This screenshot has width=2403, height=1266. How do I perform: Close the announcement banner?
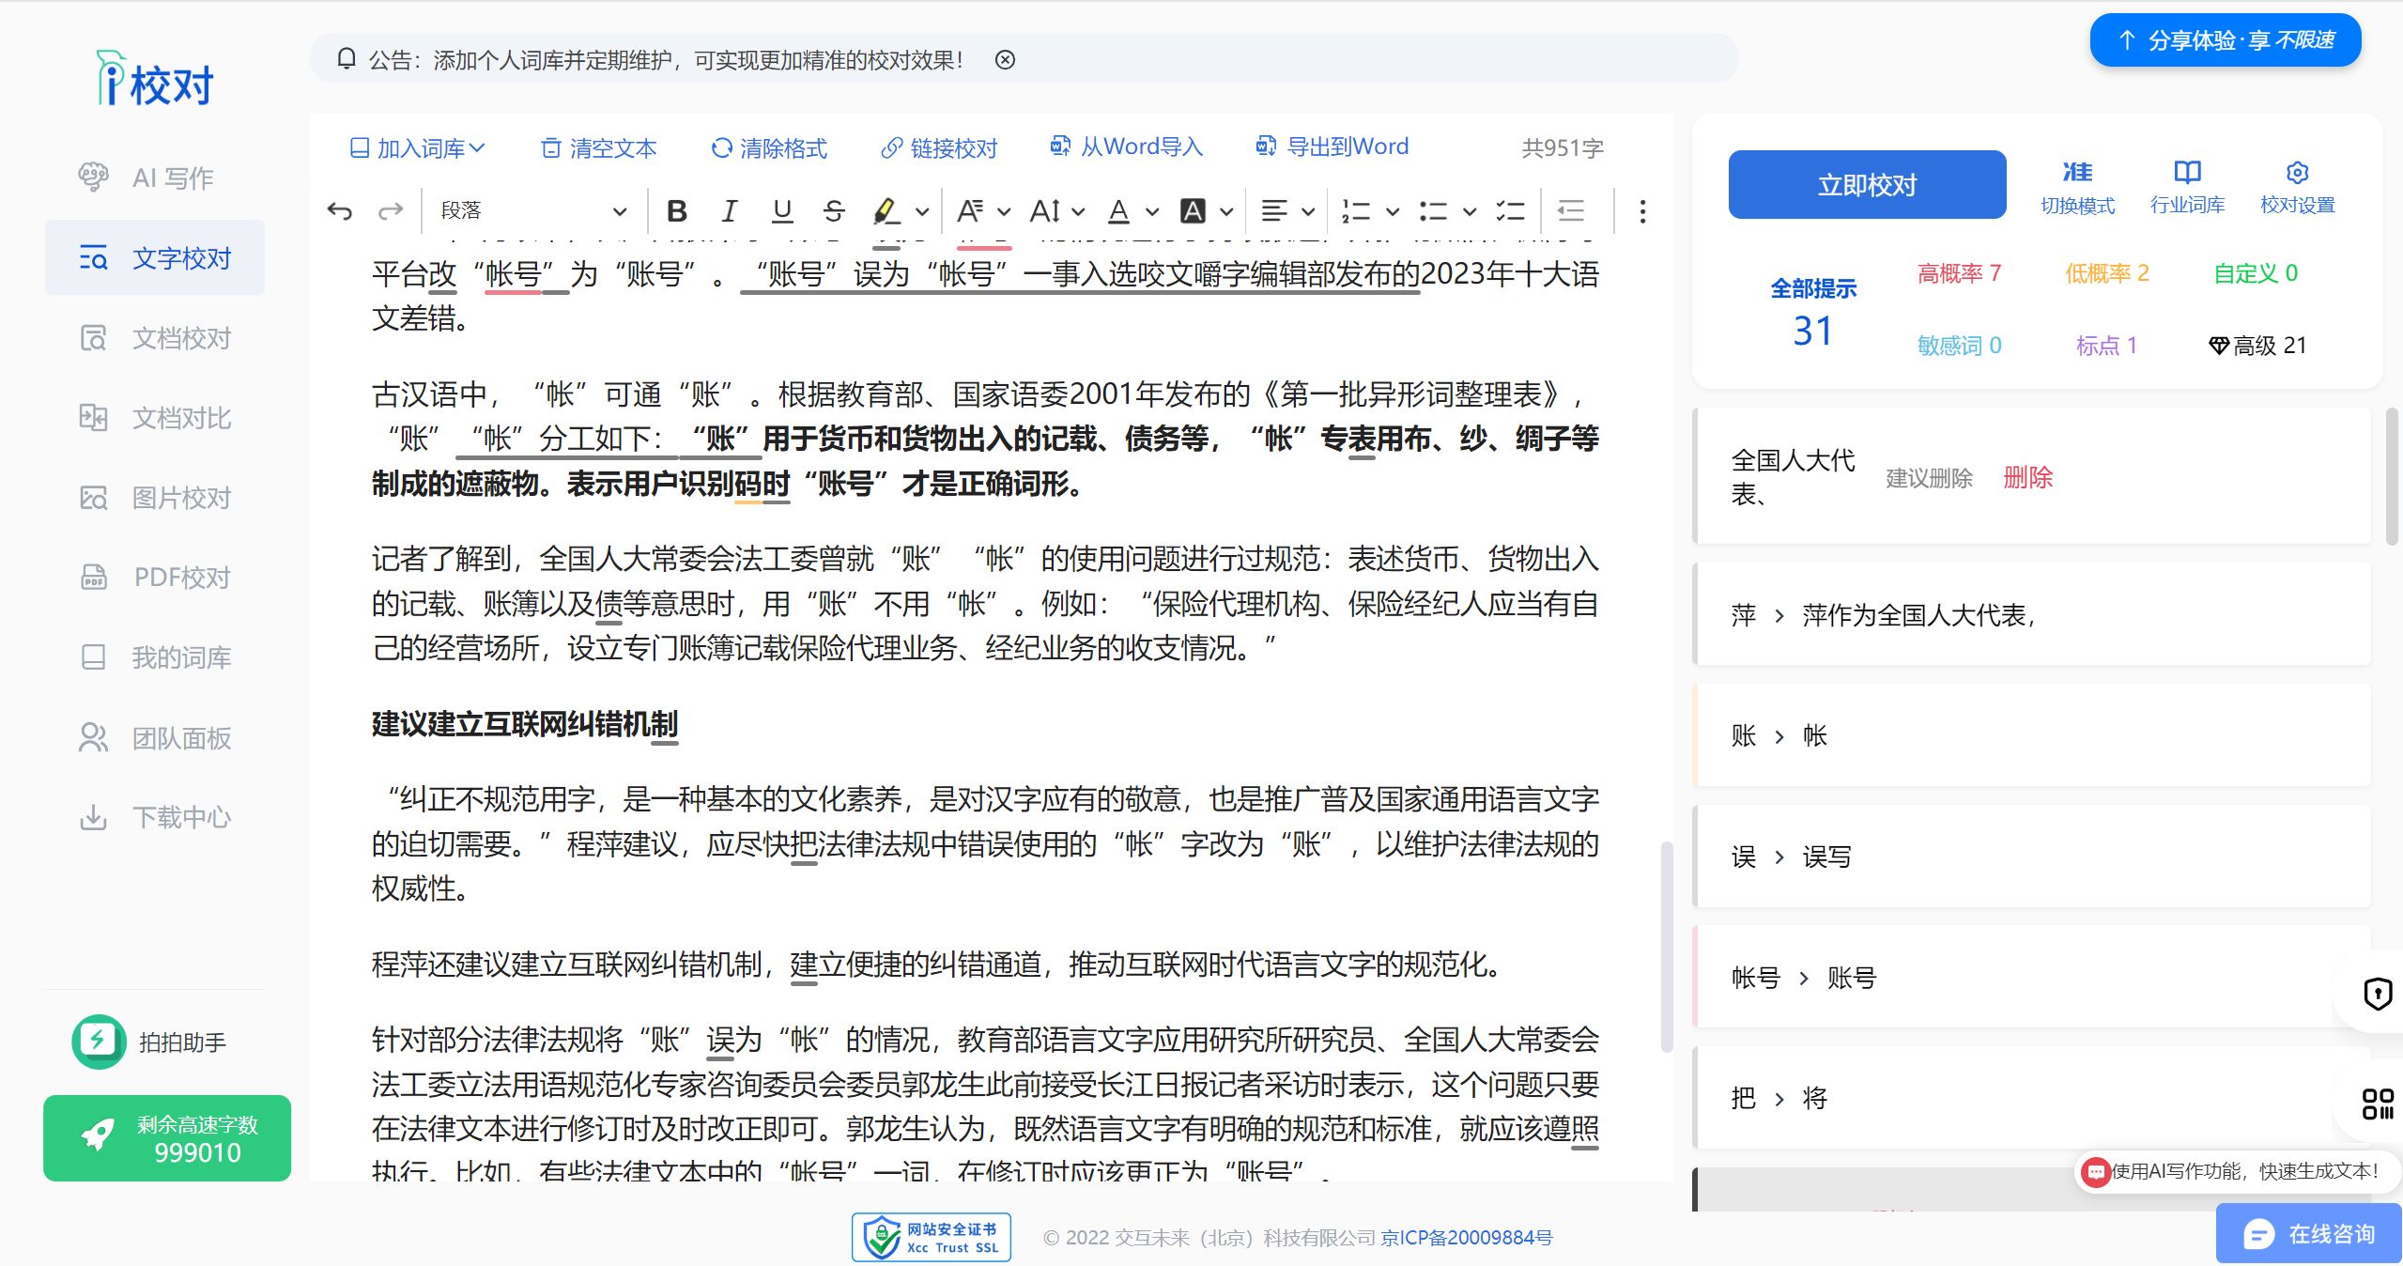click(x=1005, y=60)
